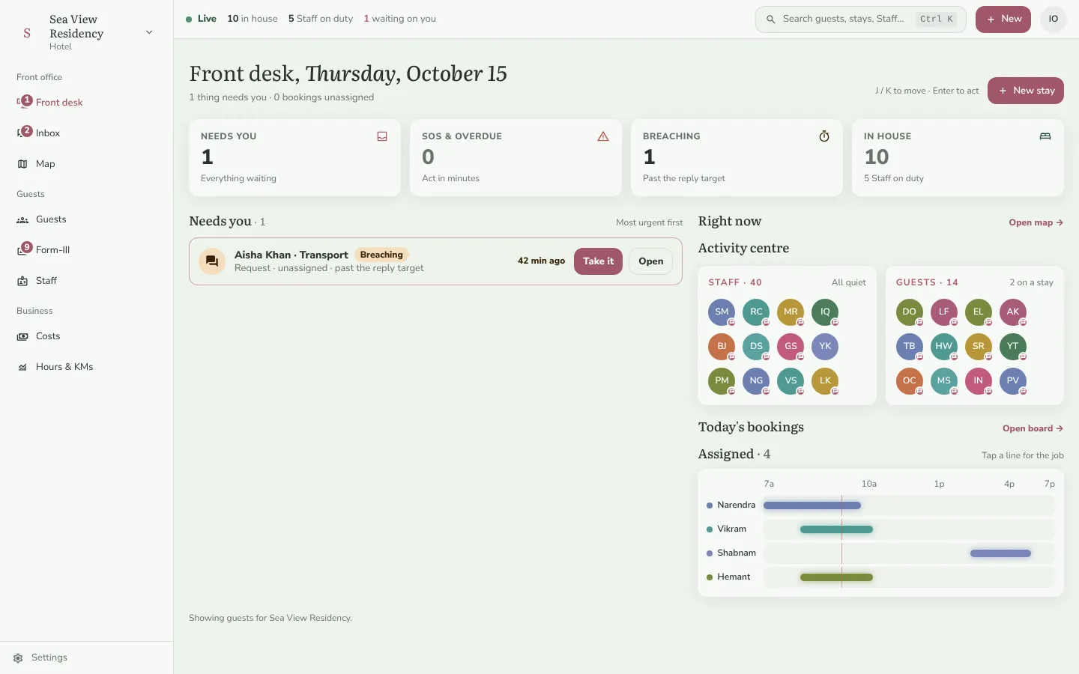Take the Aisha Khan transport request
This screenshot has width=1079, height=674.
click(598, 261)
